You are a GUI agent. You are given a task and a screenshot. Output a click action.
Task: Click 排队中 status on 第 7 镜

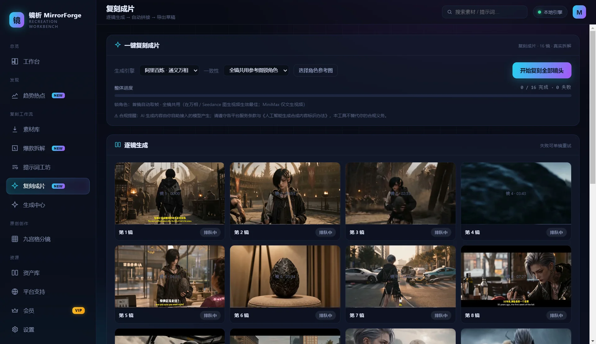tap(441, 315)
